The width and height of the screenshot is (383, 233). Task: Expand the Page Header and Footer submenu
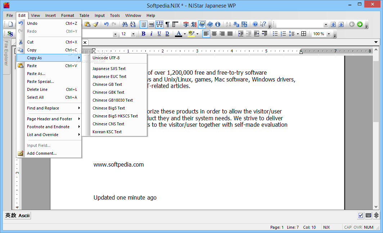49,119
